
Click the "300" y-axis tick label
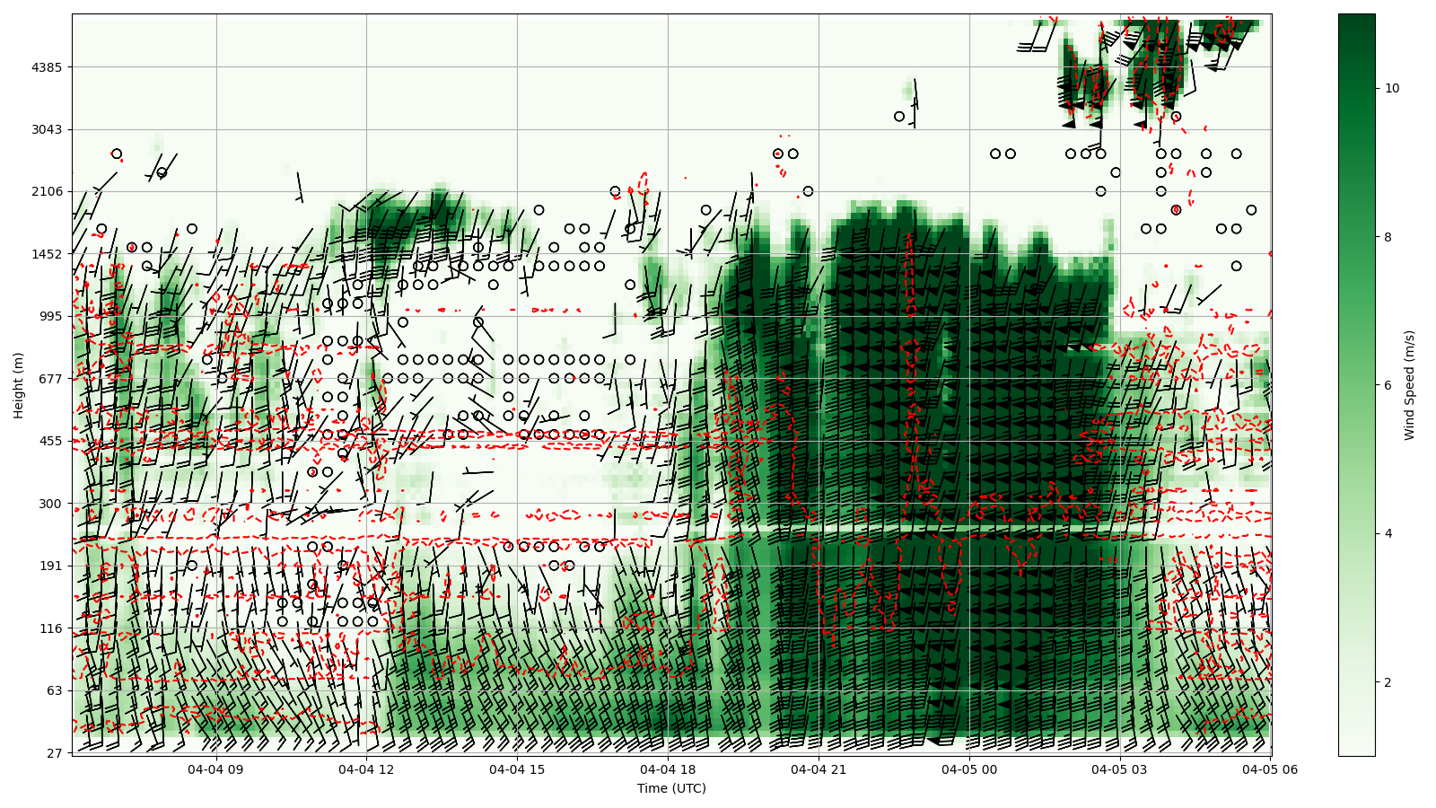[x=51, y=504]
